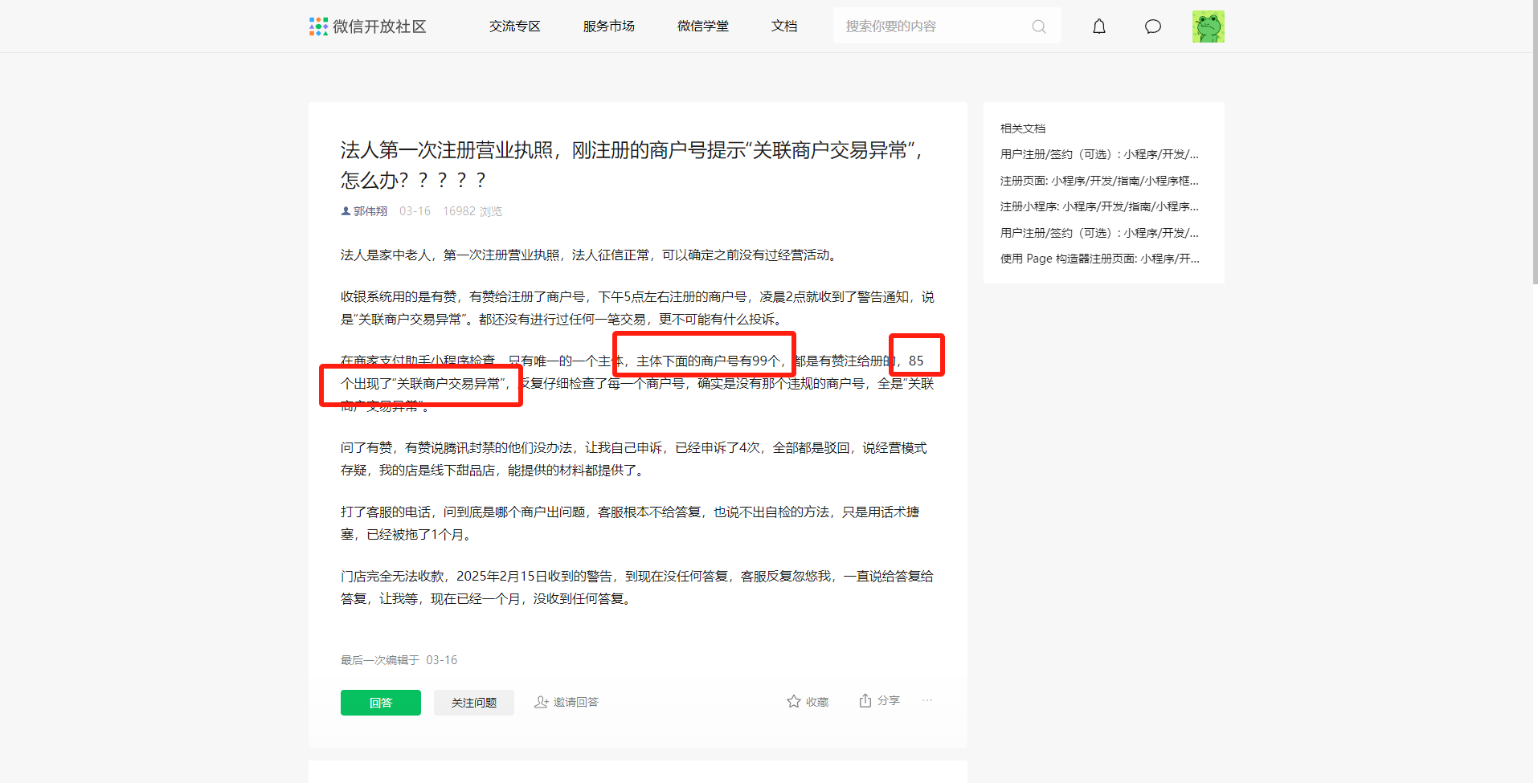Click the paragraph starting 收银系统用的是有赞
The width and height of the screenshot is (1538, 783).
637,308
